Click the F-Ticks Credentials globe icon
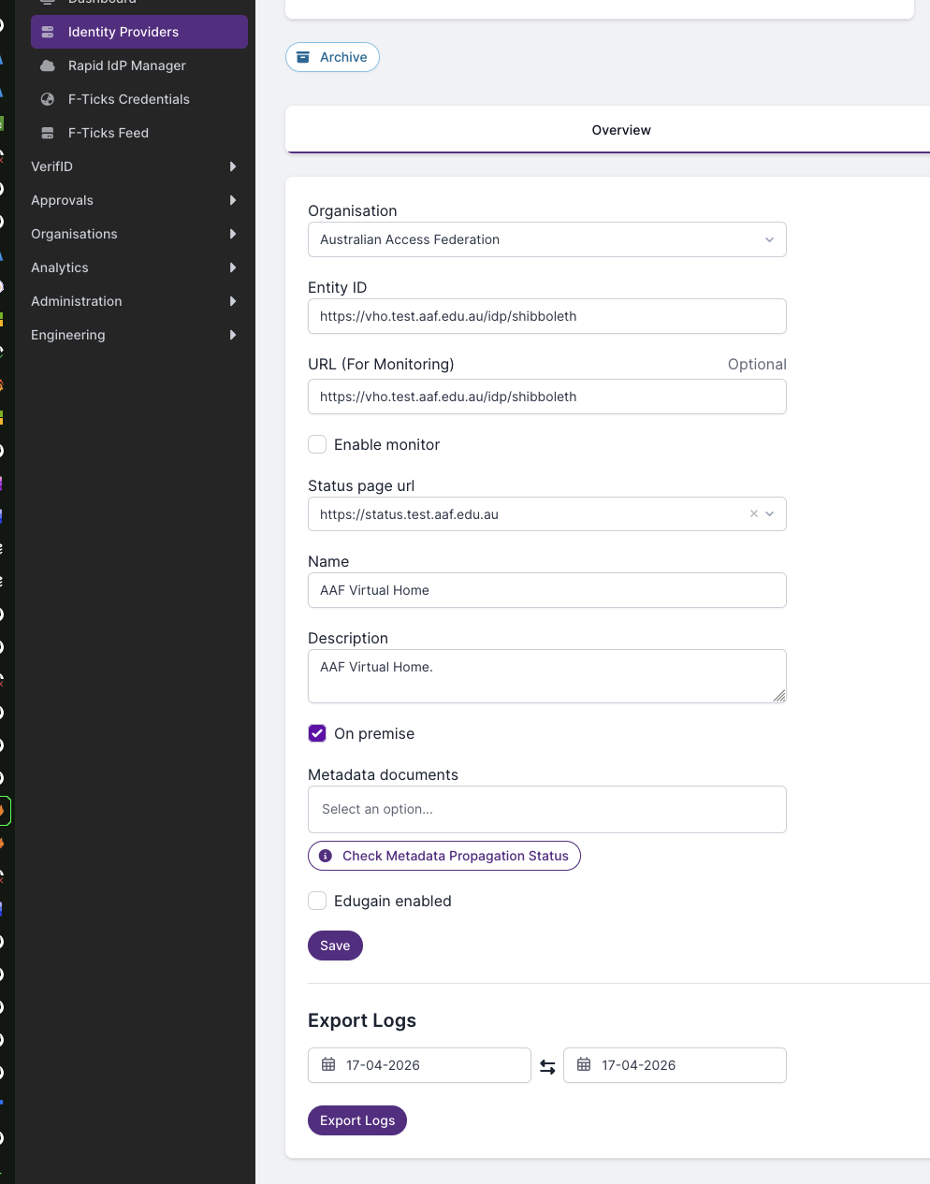The height and width of the screenshot is (1184, 930). [46, 99]
